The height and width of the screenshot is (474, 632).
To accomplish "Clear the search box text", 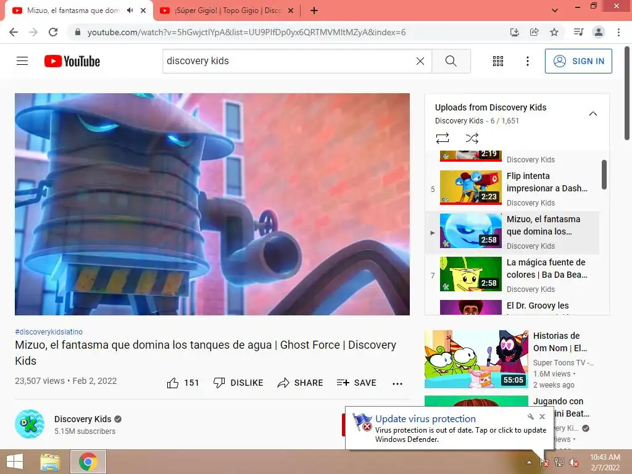I will point(420,61).
